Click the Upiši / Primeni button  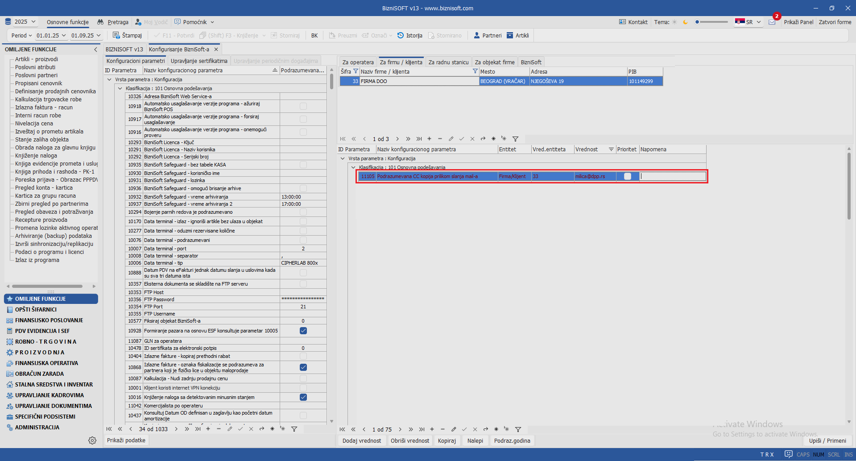827,440
